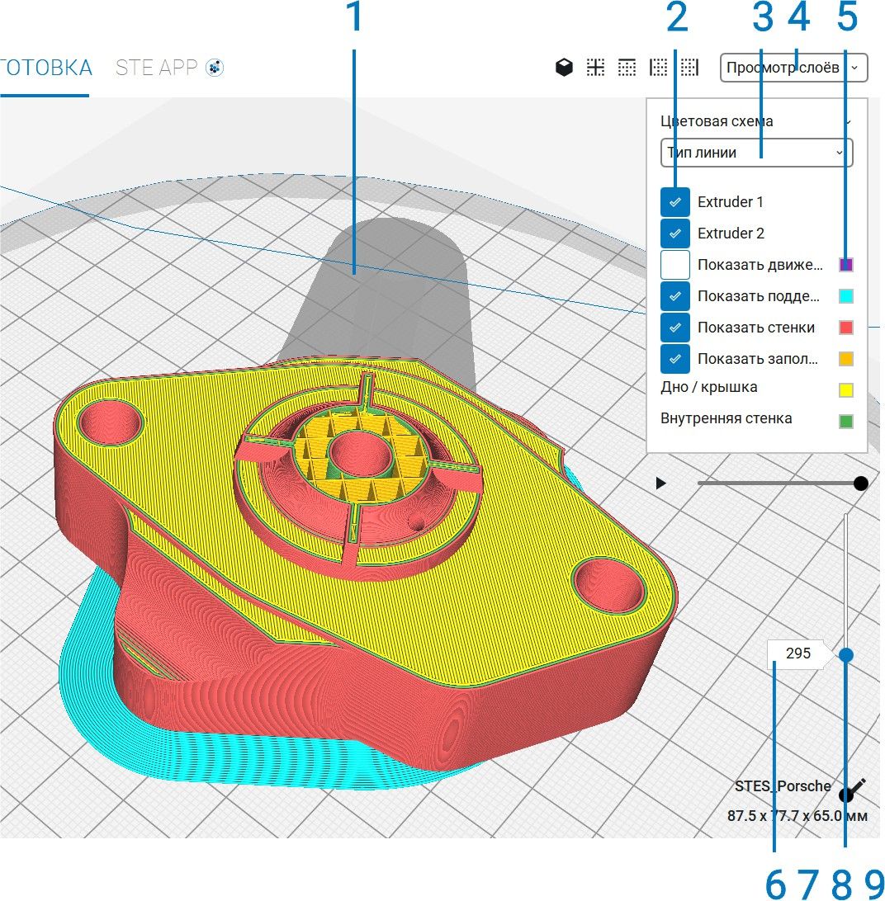Click the vertical layer slider handle
Image resolution: width=885 pixels, height=901 pixels.
(x=845, y=654)
